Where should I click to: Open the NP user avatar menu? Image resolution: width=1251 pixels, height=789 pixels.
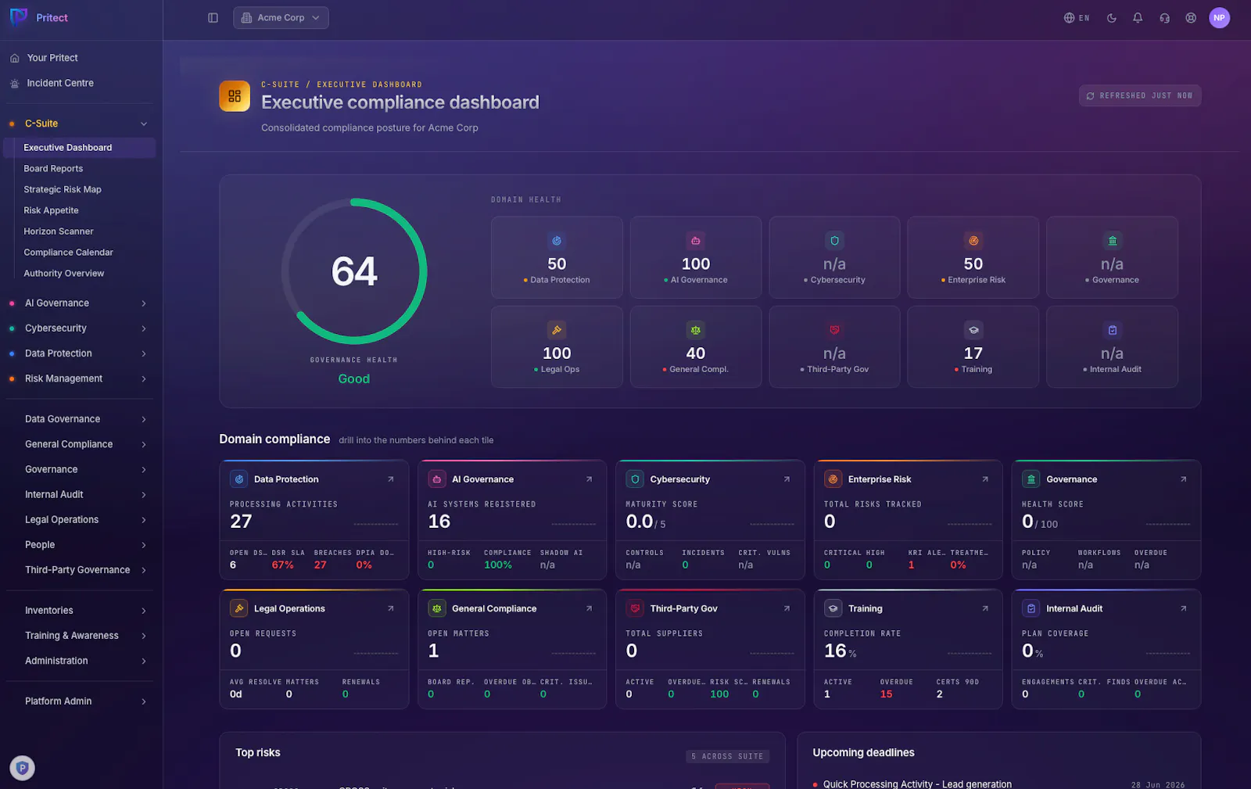1219,18
